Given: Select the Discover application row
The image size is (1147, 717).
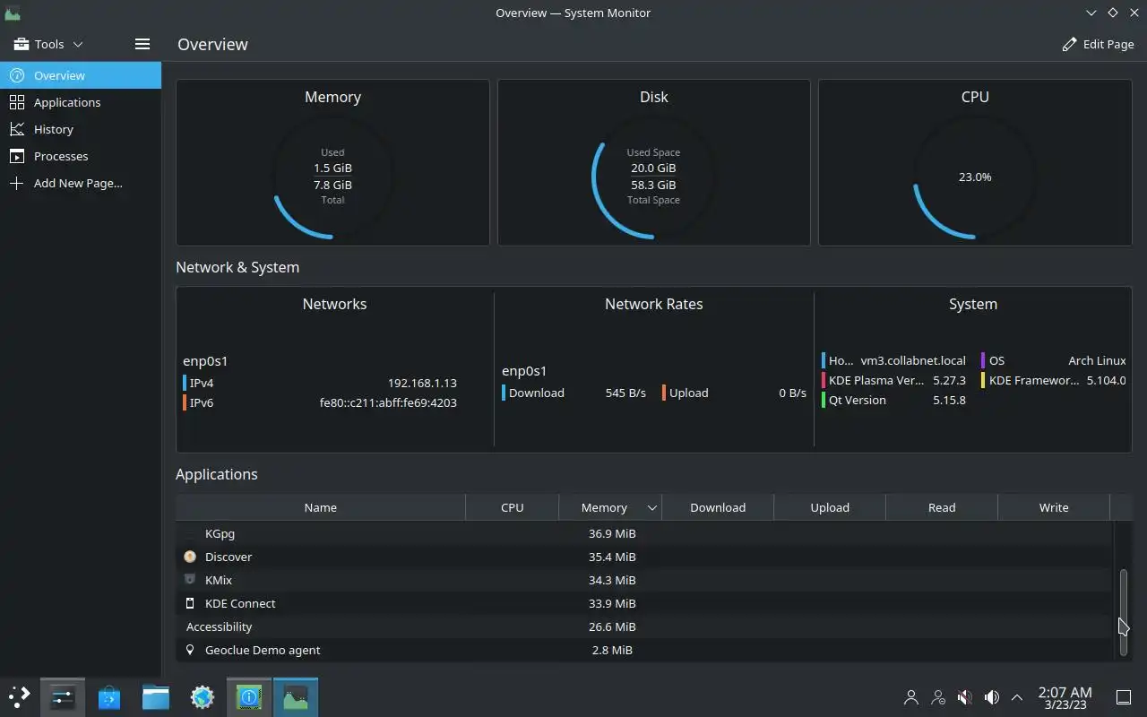Looking at the screenshot, I should click(x=644, y=557).
